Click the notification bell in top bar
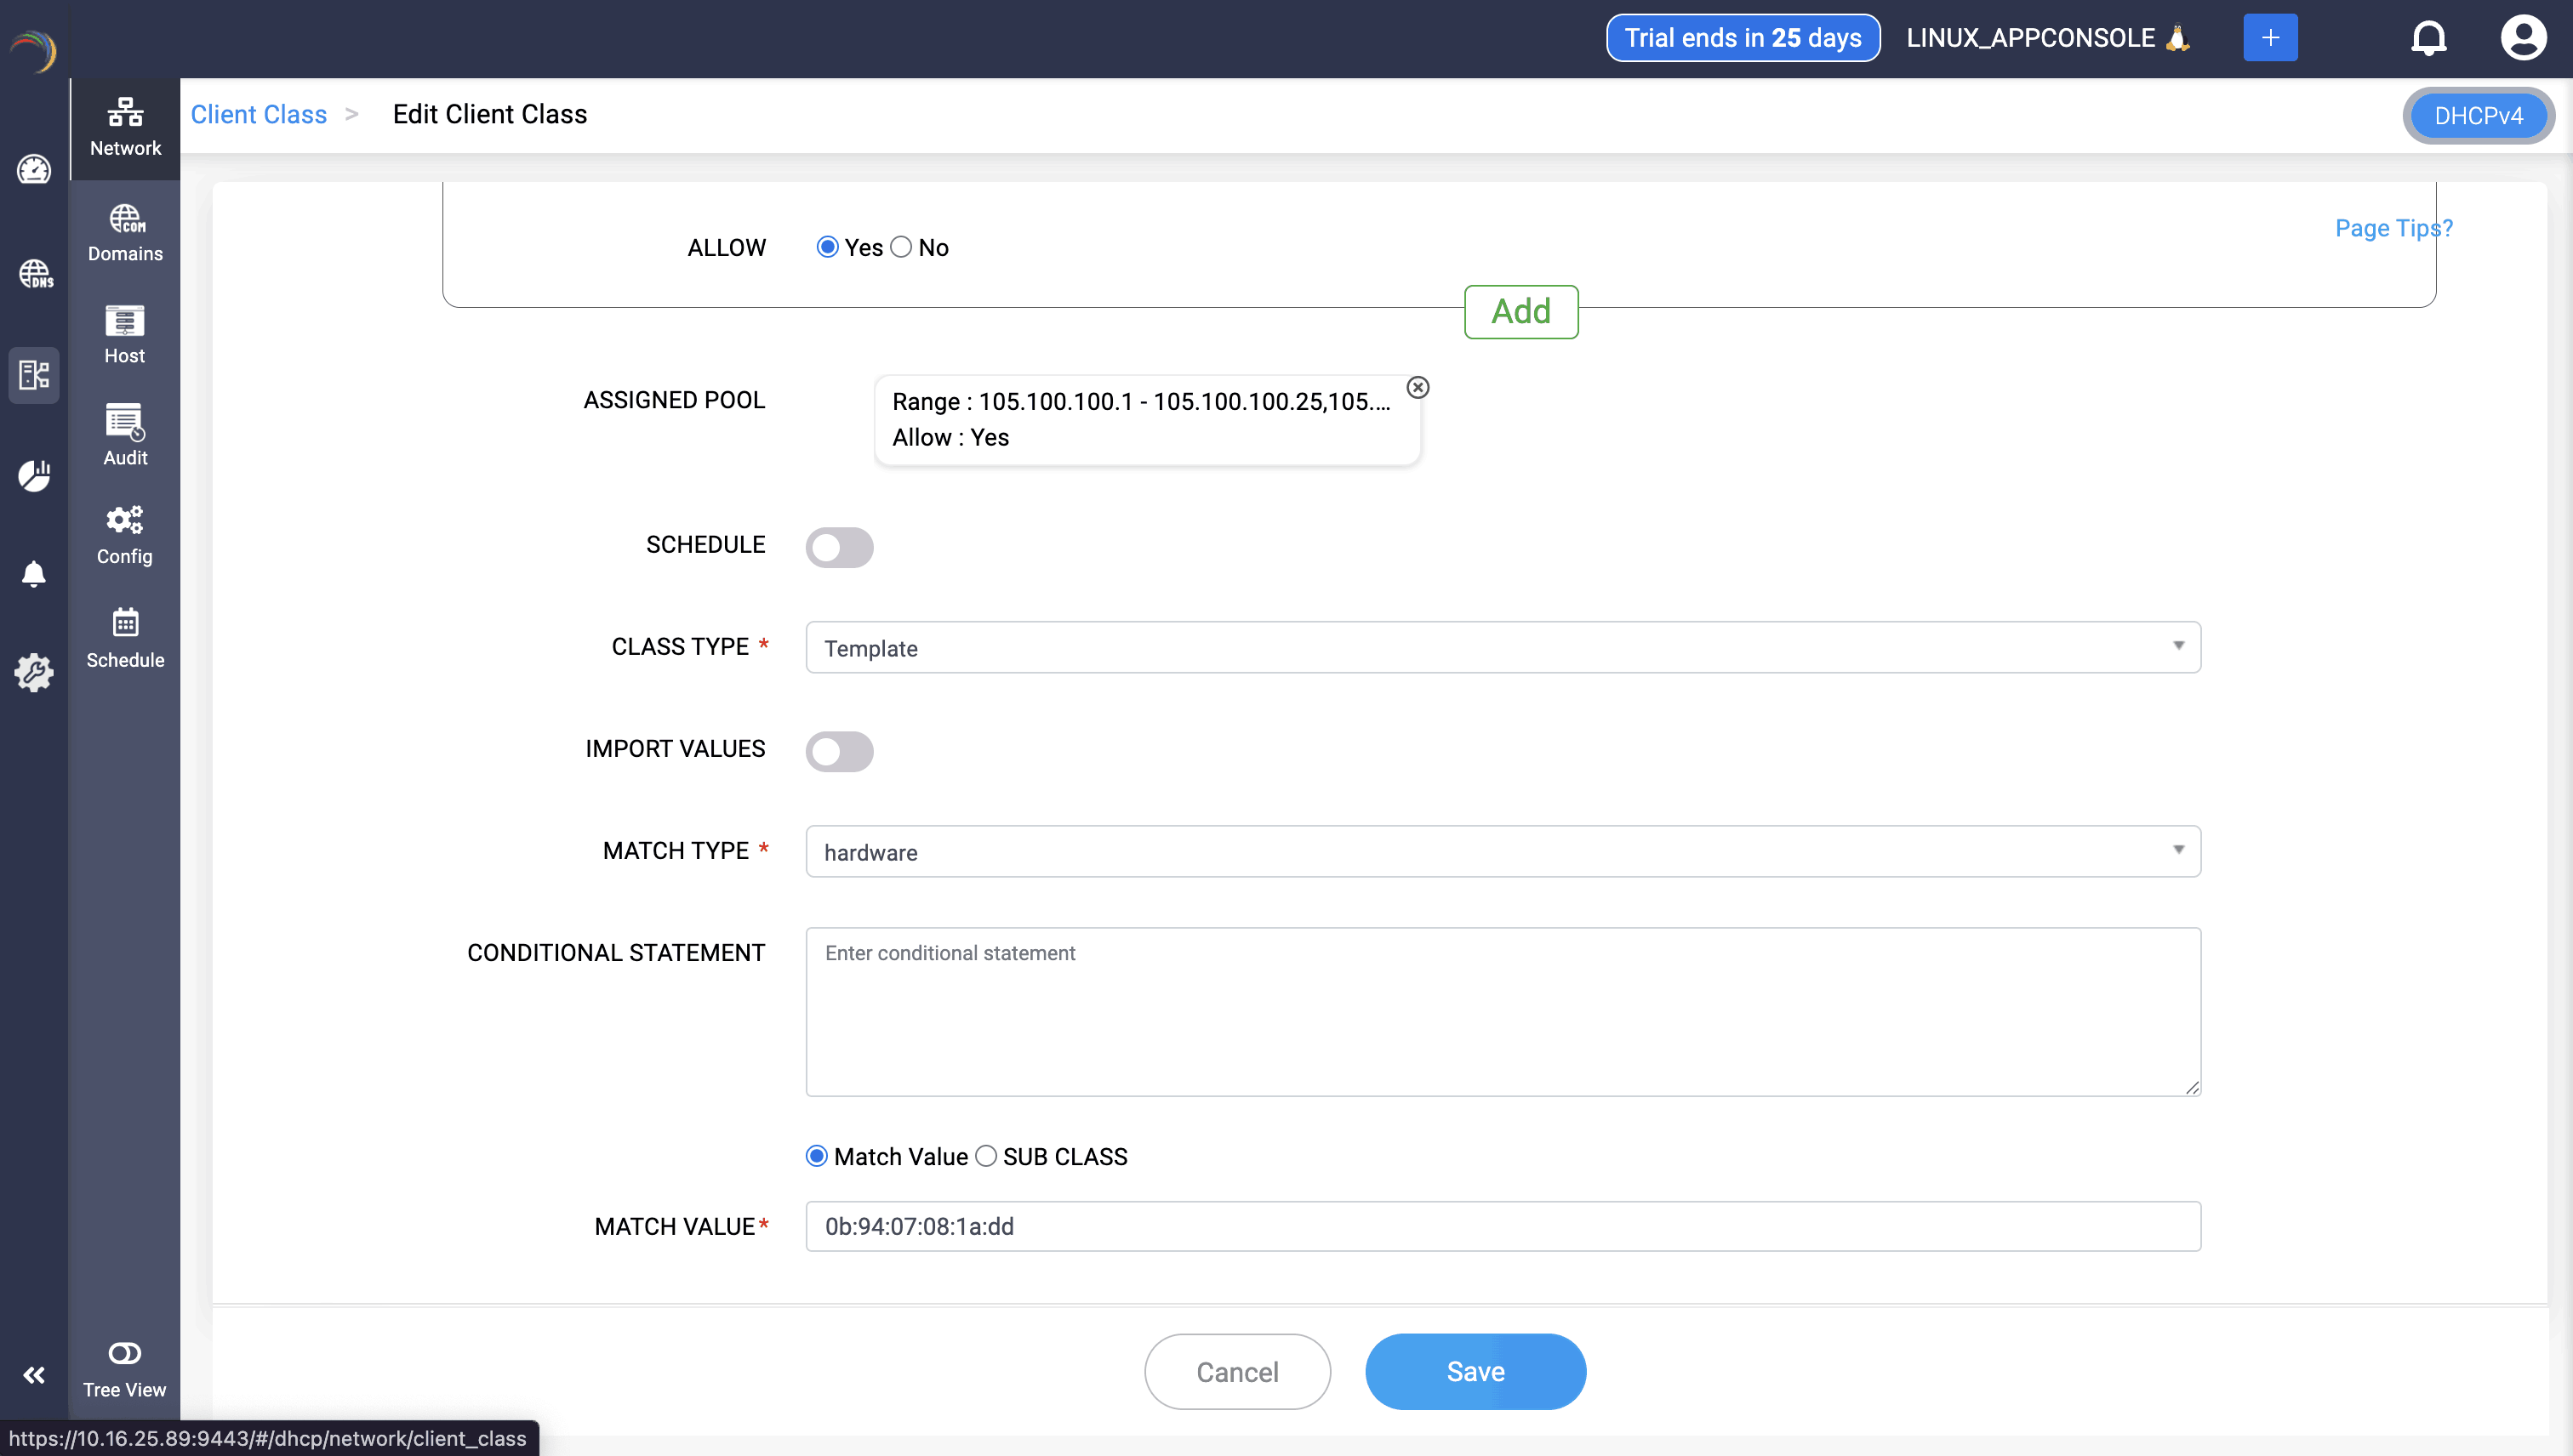The image size is (2573, 1456). pos(2428,38)
